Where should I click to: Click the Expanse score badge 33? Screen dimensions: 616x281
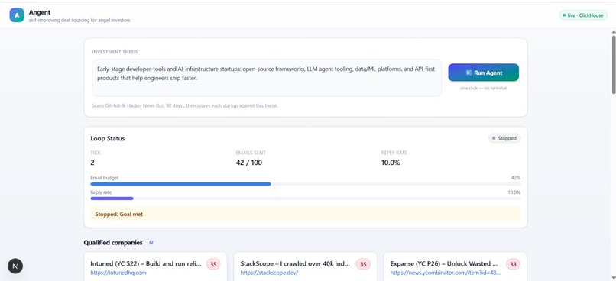513,264
